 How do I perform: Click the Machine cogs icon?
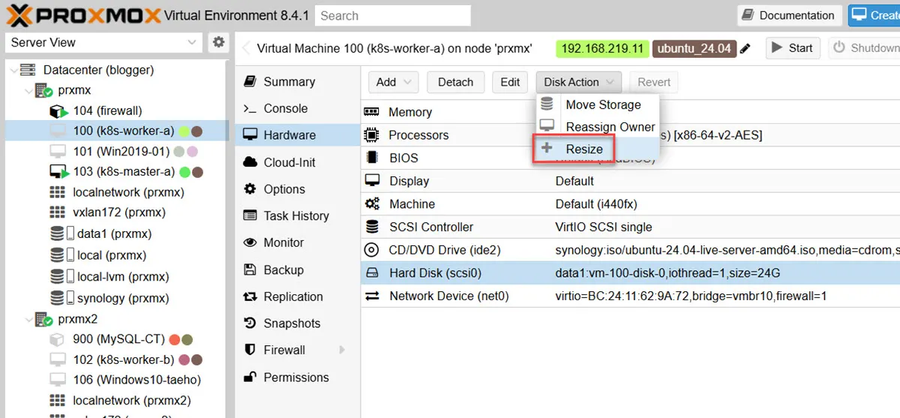[x=371, y=203]
